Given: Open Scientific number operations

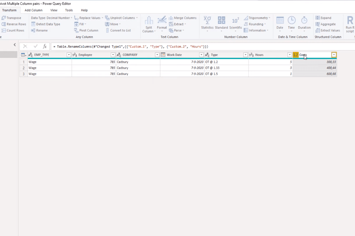Looking at the screenshot, I should 236,24.
